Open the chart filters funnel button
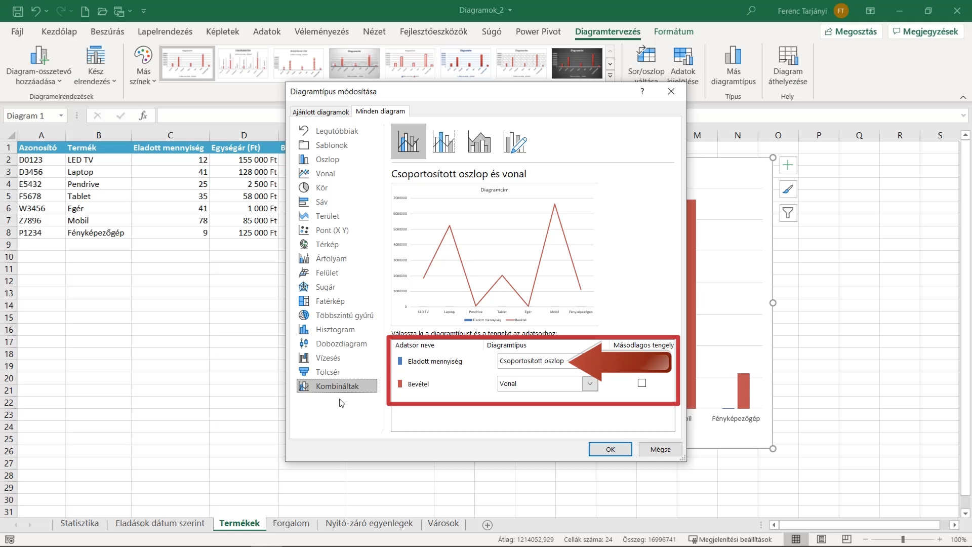Screen dimensions: 972x547 pos(788,213)
